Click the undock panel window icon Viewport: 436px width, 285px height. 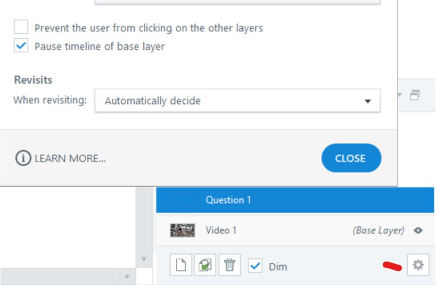coord(415,95)
